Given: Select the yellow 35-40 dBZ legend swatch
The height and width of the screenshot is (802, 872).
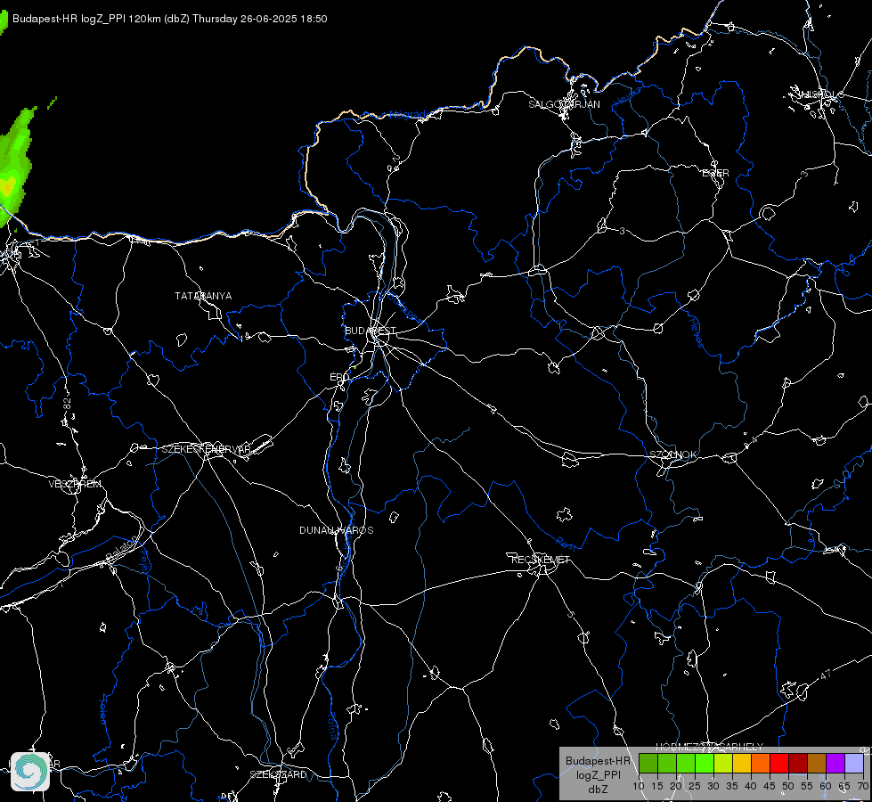Looking at the screenshot, I should pyautogui.click(x=742, y=763).
